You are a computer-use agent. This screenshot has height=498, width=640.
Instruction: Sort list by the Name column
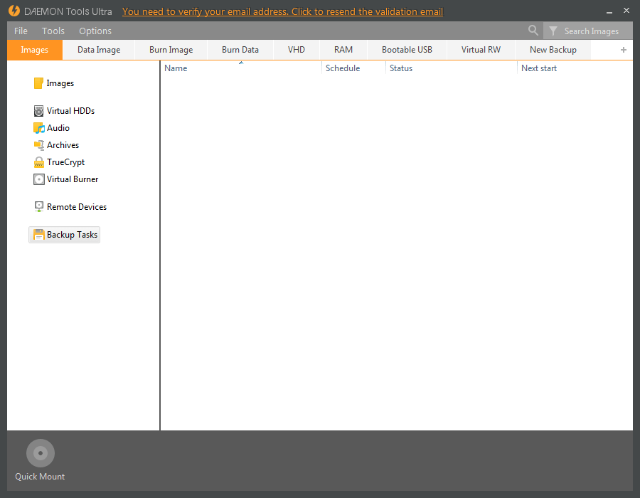pos(176,68)
